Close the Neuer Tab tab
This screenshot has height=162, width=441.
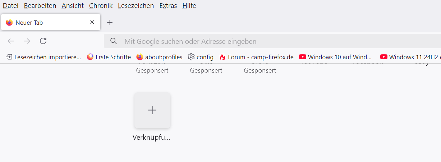(92, 22)
